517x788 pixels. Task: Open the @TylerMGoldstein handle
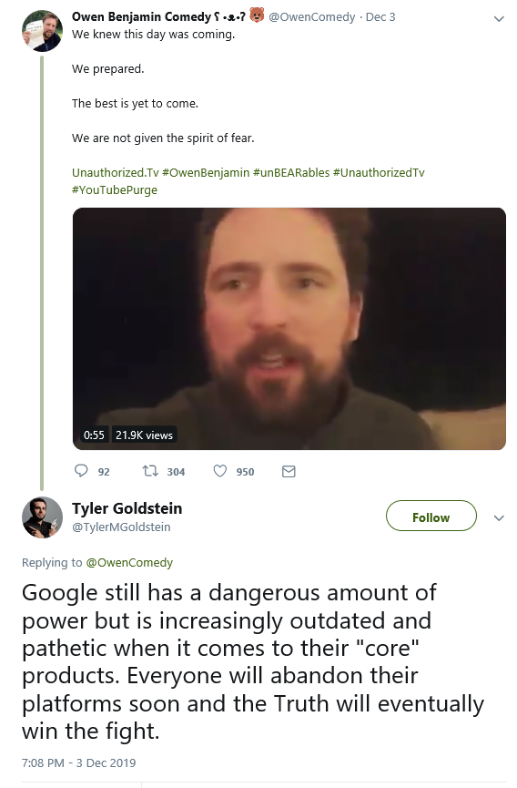(x=121, y=527)
